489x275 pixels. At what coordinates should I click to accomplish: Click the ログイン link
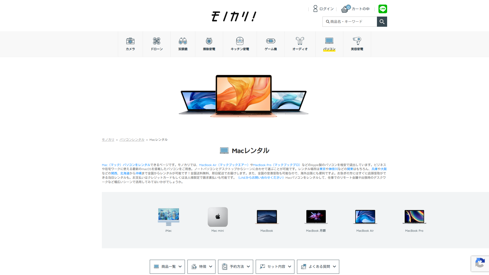[x=326, y=9]
